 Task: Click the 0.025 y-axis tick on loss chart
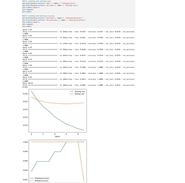pos(25,102)
